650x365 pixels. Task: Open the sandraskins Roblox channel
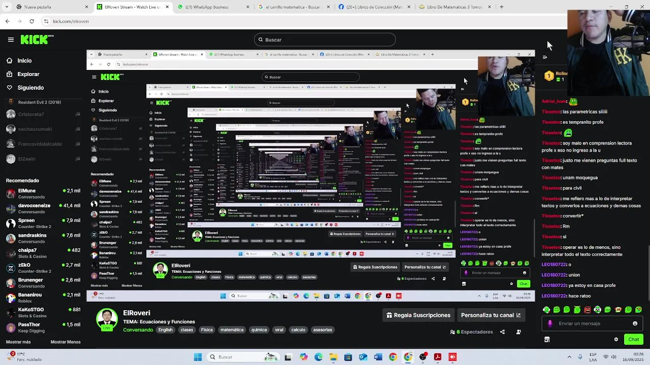pos(43,238)
